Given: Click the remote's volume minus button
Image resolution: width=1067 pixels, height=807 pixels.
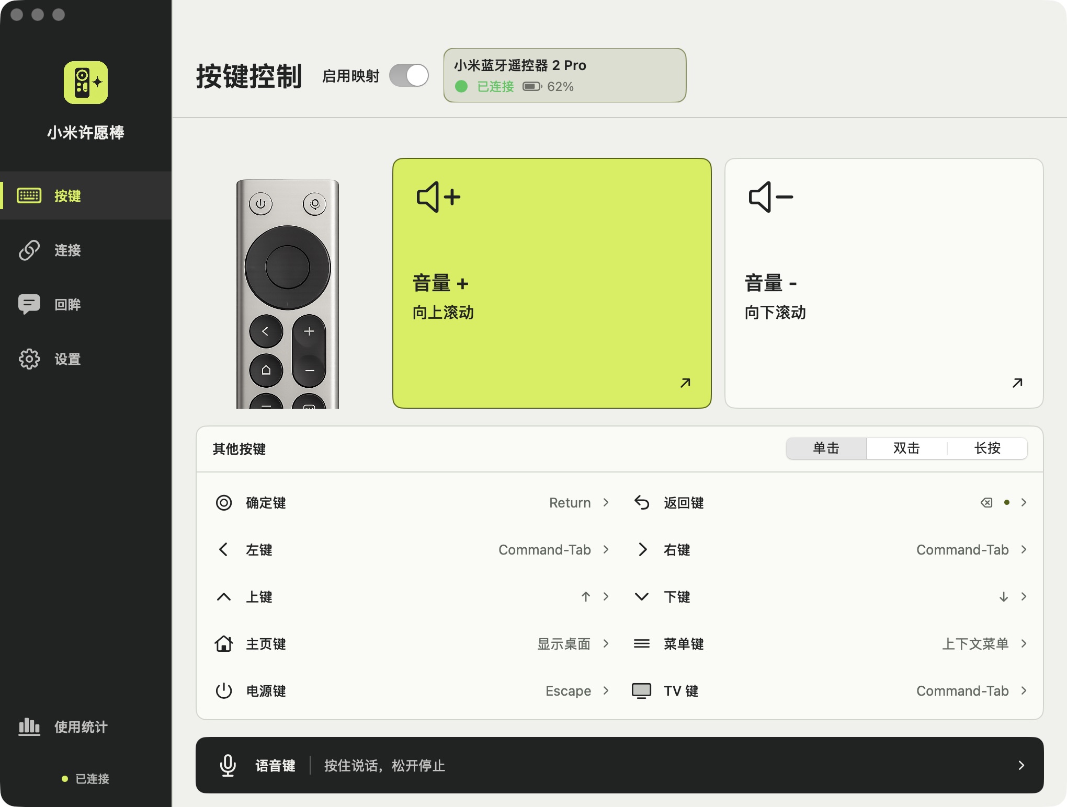Looking at the screenshot, I should pyautogui.click(x=309, y=371).
